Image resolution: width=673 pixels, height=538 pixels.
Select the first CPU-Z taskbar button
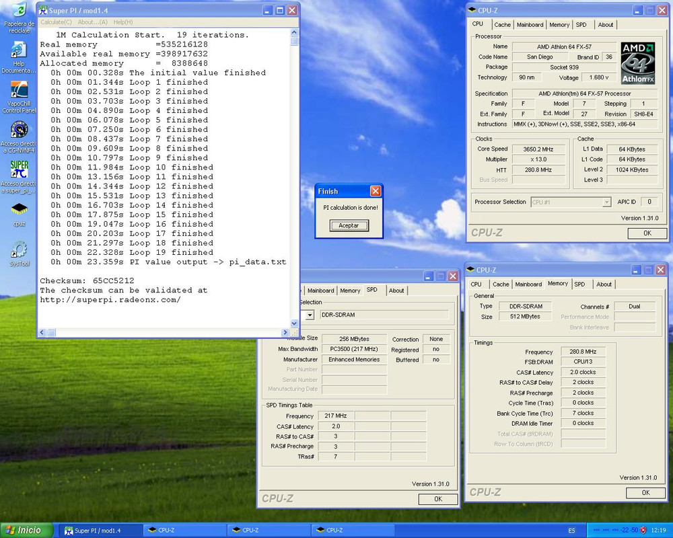pos(184,531)
